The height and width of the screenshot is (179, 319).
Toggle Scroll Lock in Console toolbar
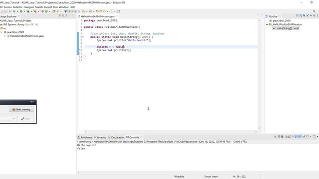point(290,136)
